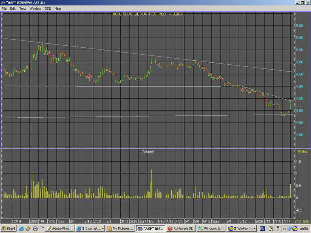The width and height of the screenshot is (311, 233).
Task: Open the Text menu
Action: pyautogui.click(x=22, y=8)
